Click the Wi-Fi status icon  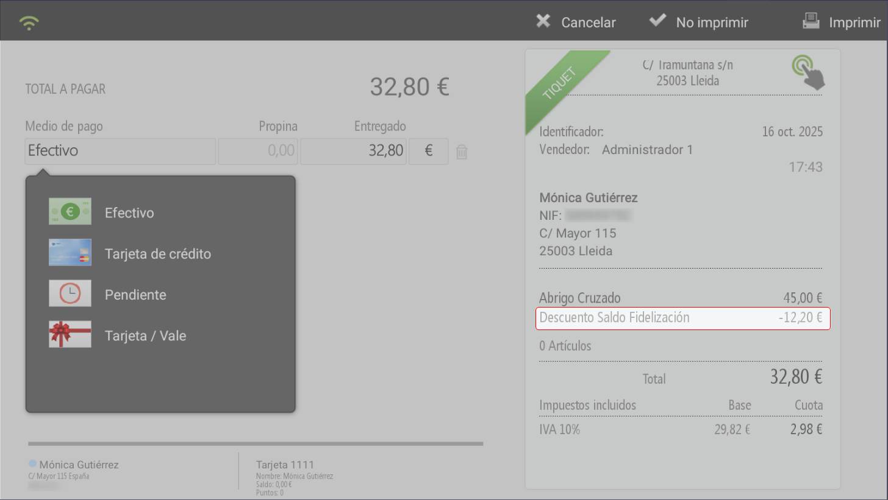point(29,23)
